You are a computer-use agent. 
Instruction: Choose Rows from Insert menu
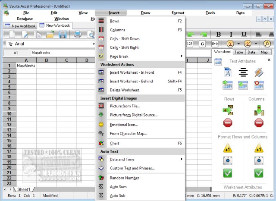click(140, 21)
